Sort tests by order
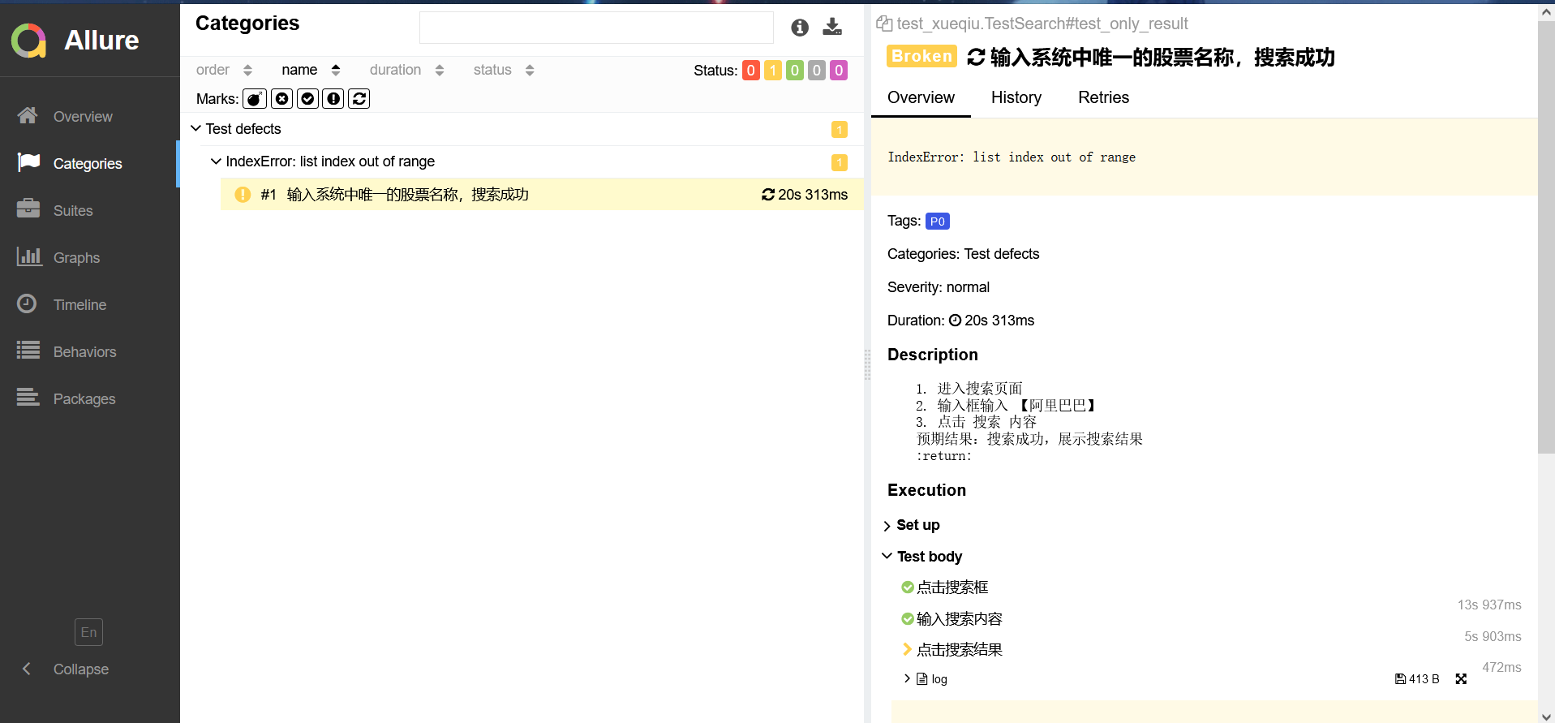The width and height of the screenshot is (1555, 723). [x=224, y=70]
